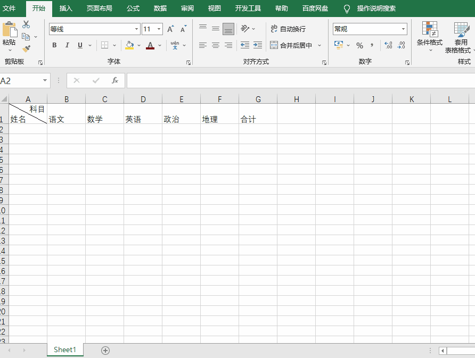This screenshot has height=358, width=475.
Task: Click the wén phonetic guide icon
Action: tap(175, 45)
